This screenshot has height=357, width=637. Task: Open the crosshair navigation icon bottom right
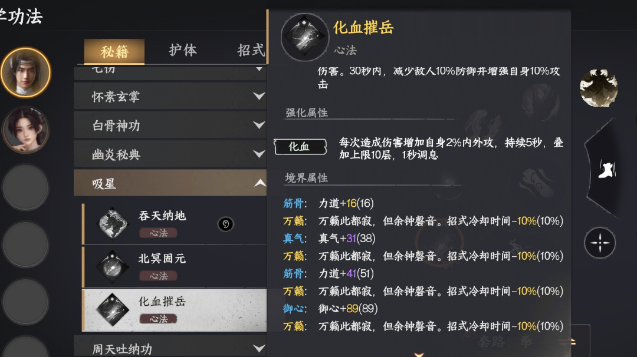(x=599, y=242)
